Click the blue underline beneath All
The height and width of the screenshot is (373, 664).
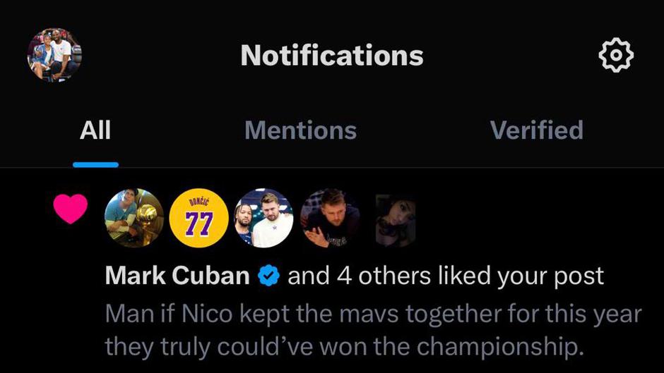(x=95, y=165)
